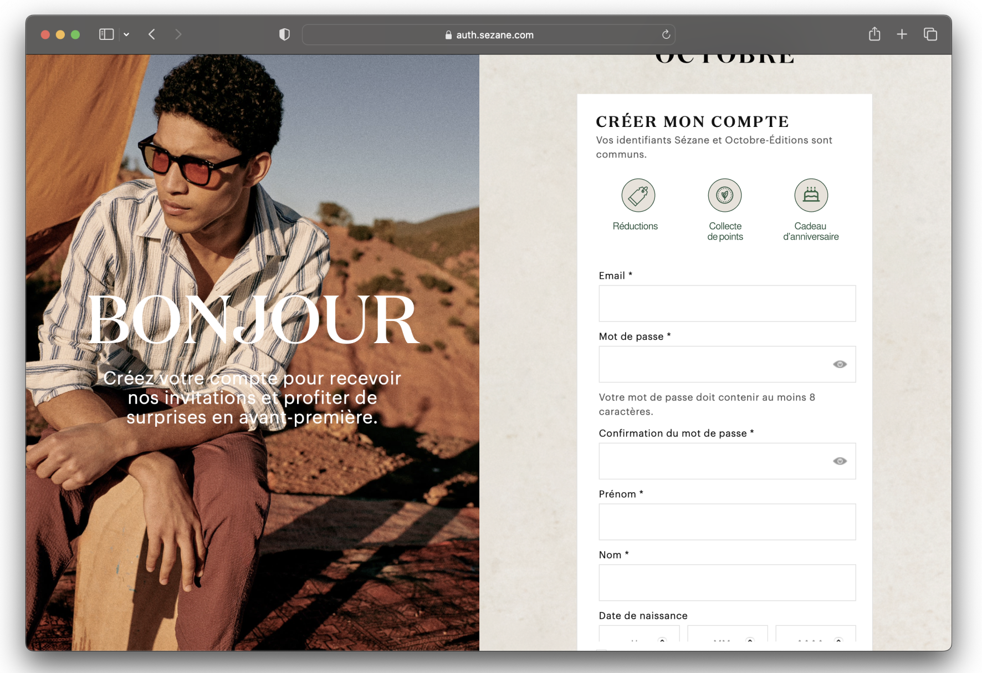Go back to the previous page
This screenshot has width=982, height=673.
click(x=152, y=34)
